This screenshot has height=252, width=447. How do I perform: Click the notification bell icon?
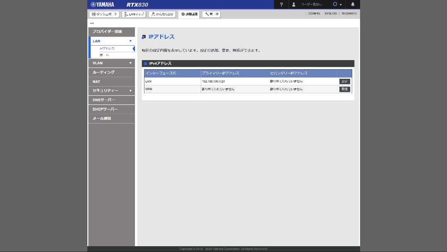pos(353,5)
